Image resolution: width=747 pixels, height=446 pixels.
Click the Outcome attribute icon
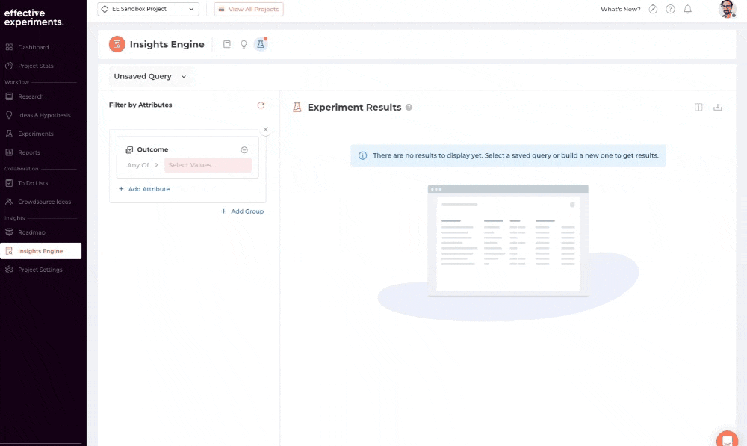pos(129,149)
